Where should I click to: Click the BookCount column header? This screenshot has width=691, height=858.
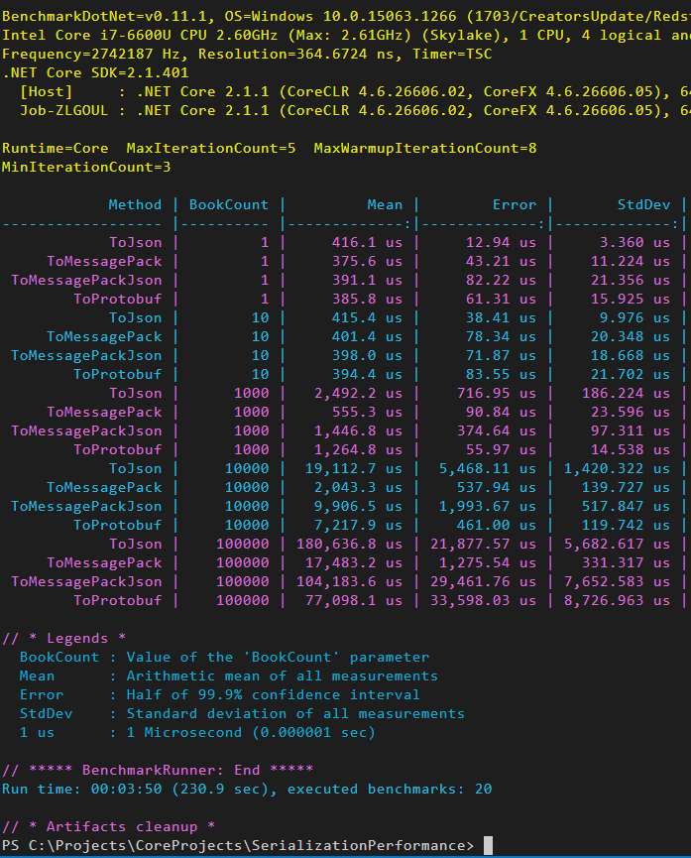[x=228, y=204]
